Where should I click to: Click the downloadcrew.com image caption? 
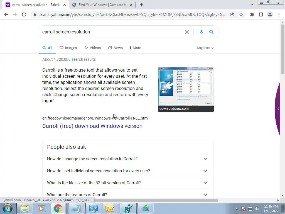(x=174, y=109)
